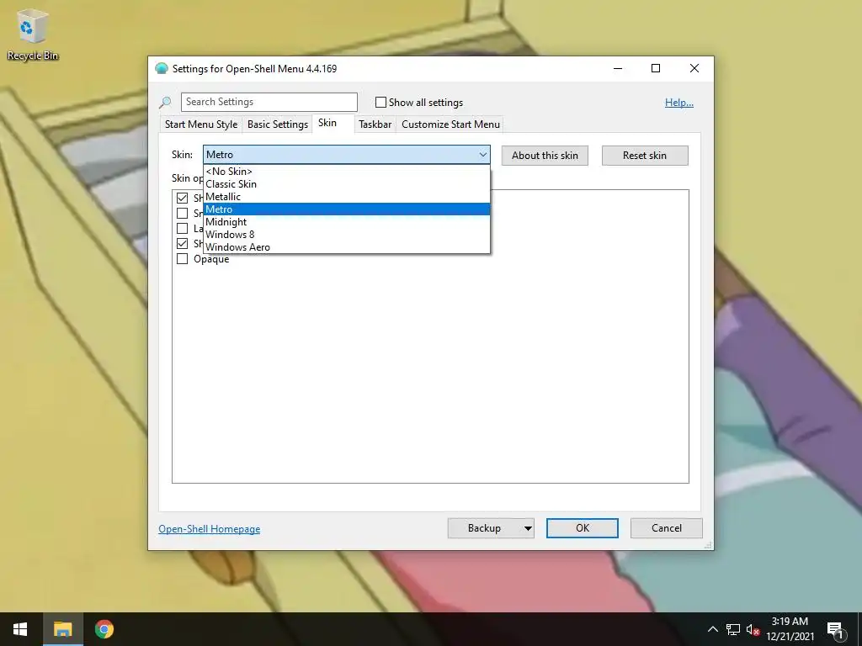The height and width of the screenshot is (646, 862).
Task: Collapse the Skin combo box arrow
Action: [x=482, y=155]
